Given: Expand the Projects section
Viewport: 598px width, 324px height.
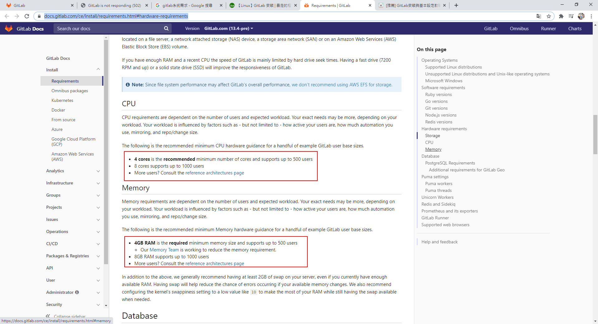Looking at the screenshot, I should (98, 207).
